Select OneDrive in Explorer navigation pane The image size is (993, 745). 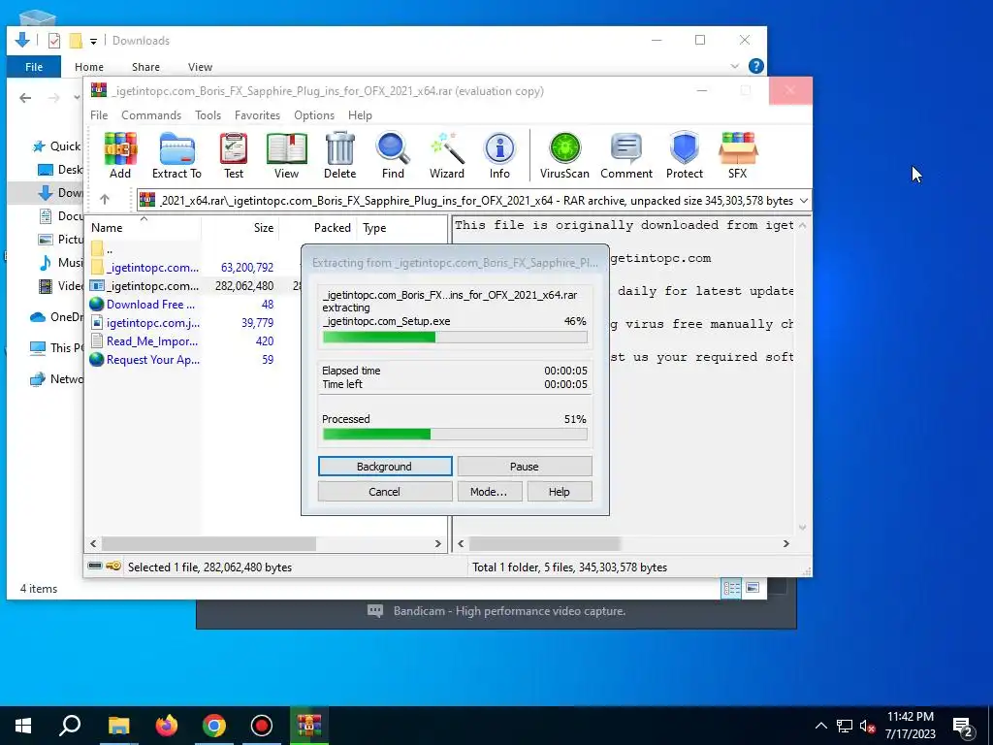click(57, 317)
